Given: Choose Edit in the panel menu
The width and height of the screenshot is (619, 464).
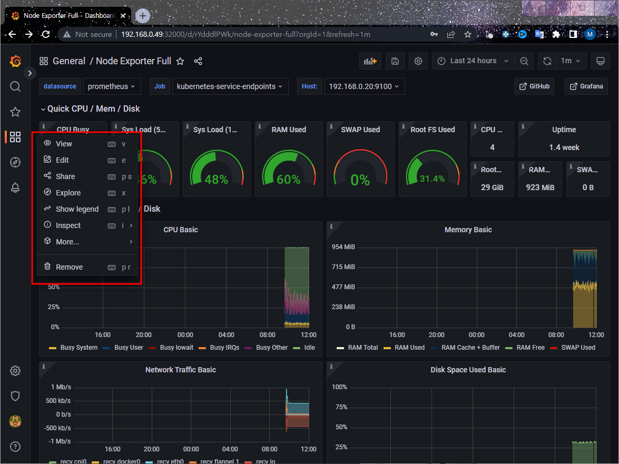Looking at the screenshot, I should [87, 160].
